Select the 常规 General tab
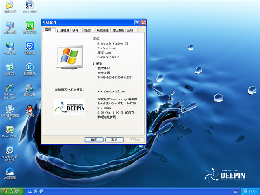 click(x=49, y=30)
